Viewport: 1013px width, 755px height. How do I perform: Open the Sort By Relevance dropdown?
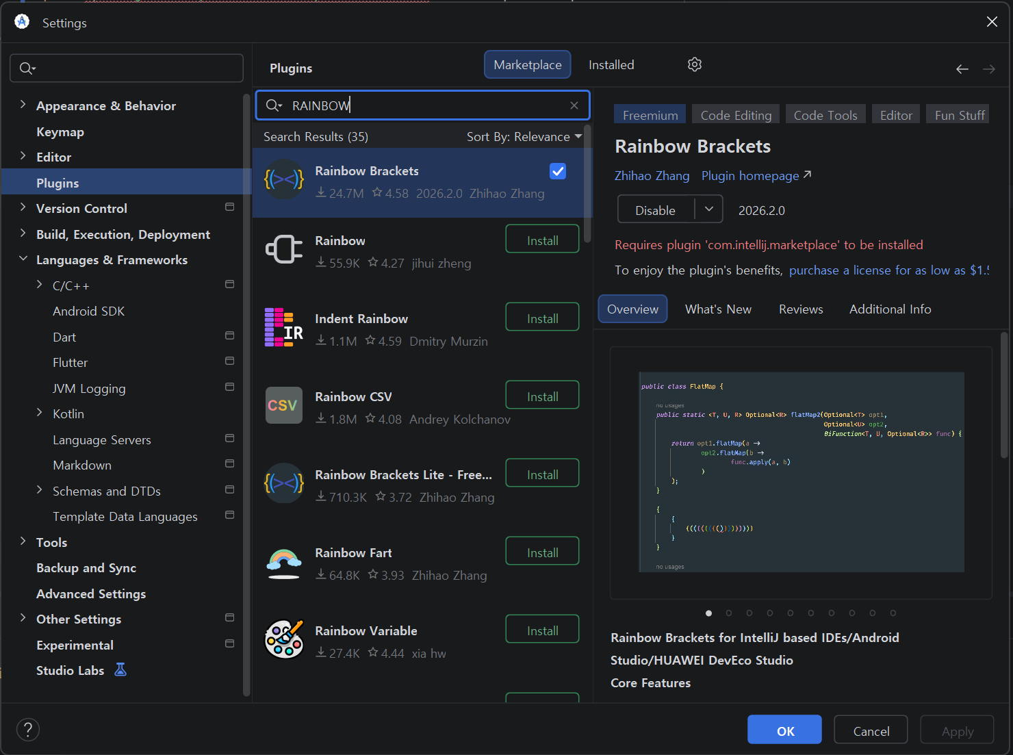point(524,137)
